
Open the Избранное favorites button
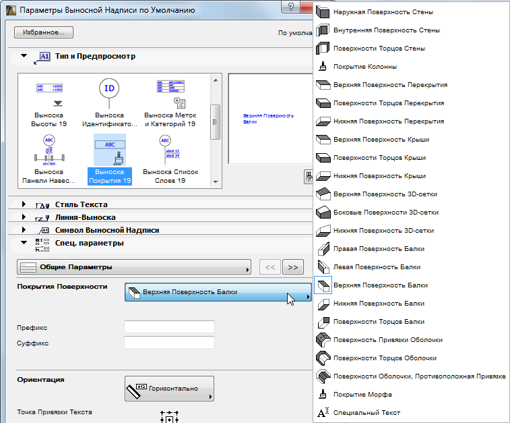tap(44, 32)
